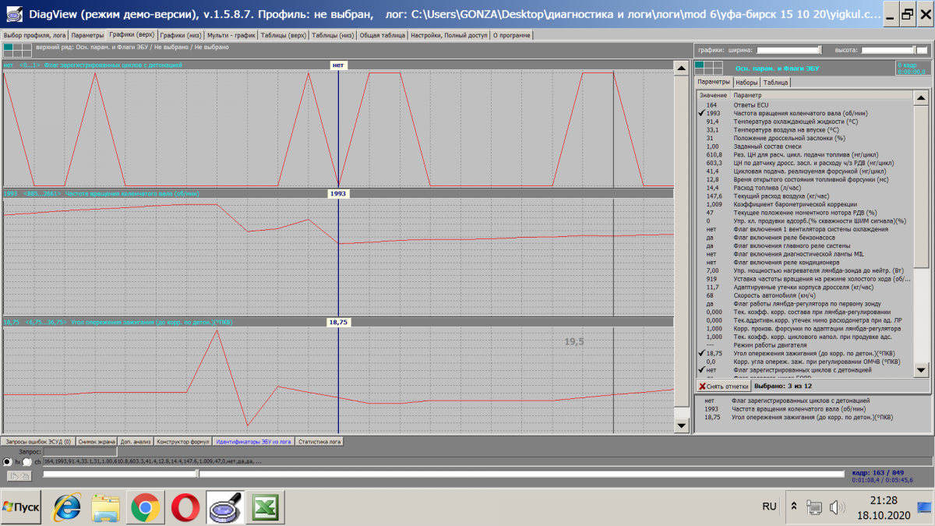
Task: Click the copy frame icon below radio buttons
Action: pos(19,475)
